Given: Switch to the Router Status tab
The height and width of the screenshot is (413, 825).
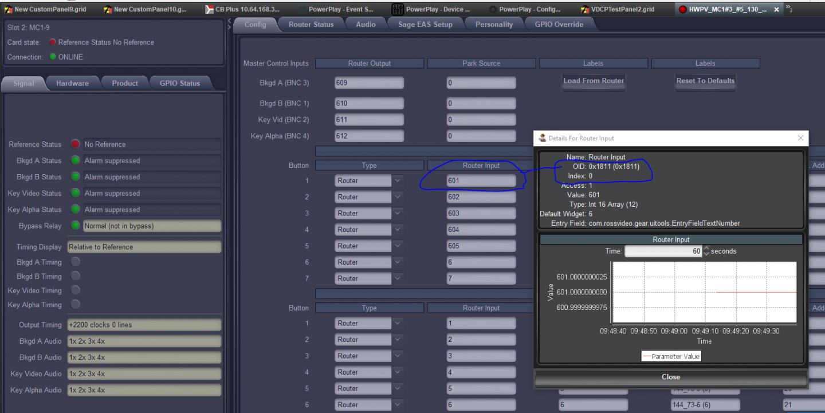Looking at the screenshot, I should pos(311,24).
